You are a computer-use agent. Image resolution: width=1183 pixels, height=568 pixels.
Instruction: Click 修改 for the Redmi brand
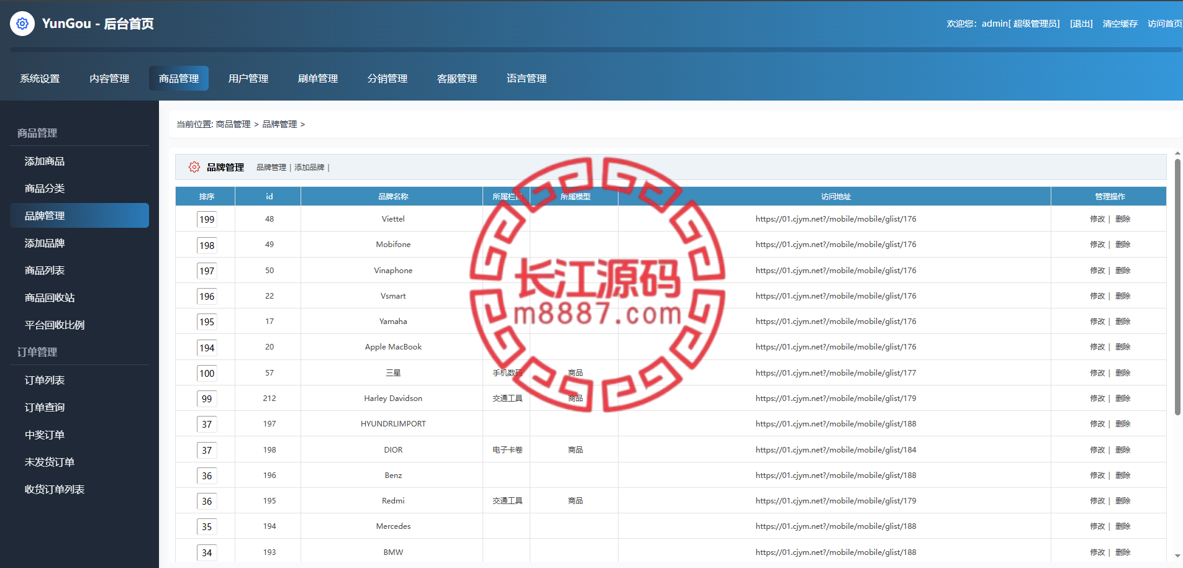pos(1097,501)
